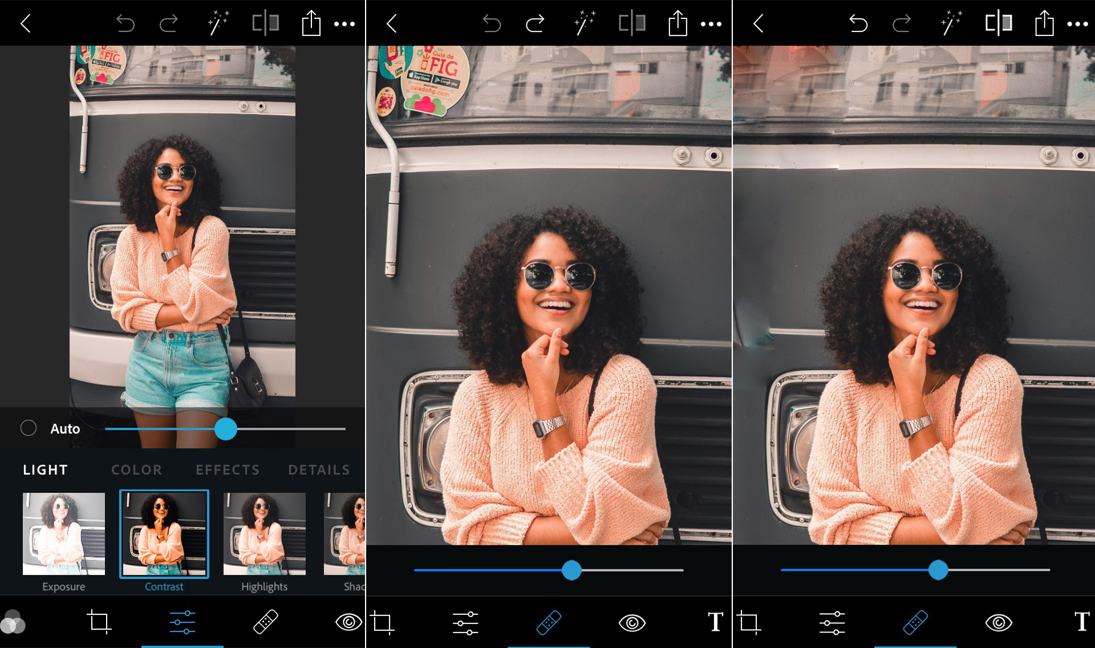Screen dimensions: 1095x648
Task: Enable the Auto adjustment toggle
Action: coord(29,428)
